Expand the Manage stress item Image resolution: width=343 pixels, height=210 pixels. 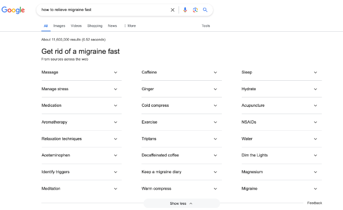(81, 89)
